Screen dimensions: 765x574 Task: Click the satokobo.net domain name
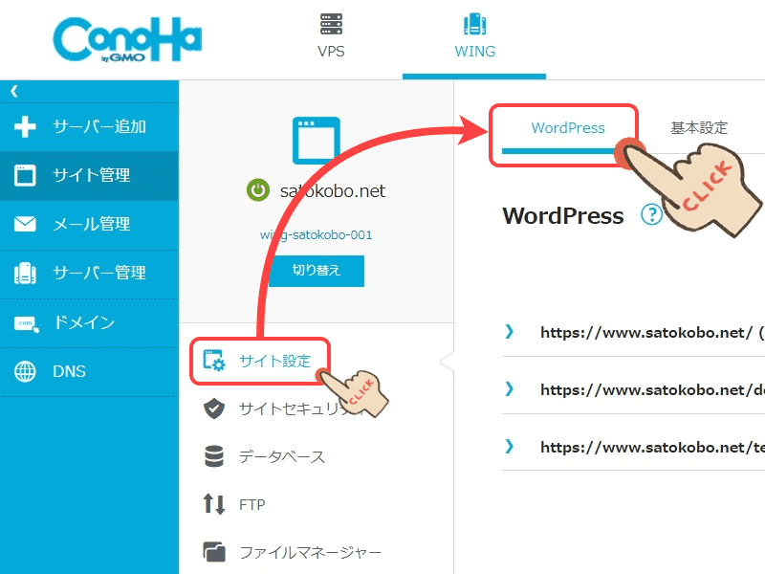(x=332, y=190)
